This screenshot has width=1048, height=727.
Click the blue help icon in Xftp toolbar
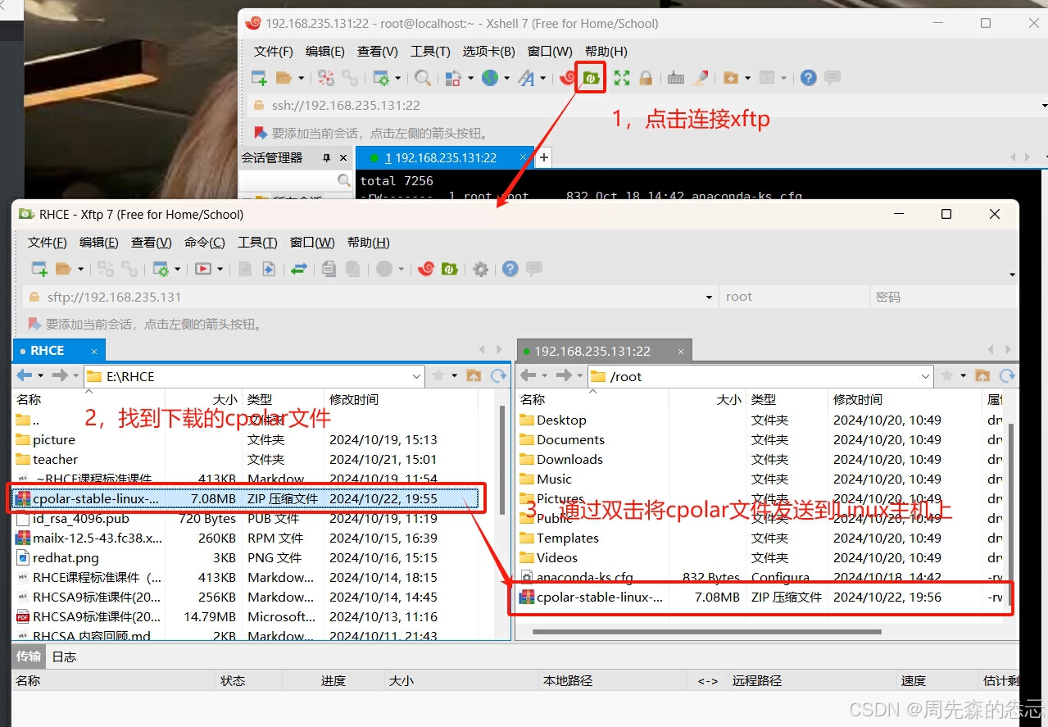(510, 269)
